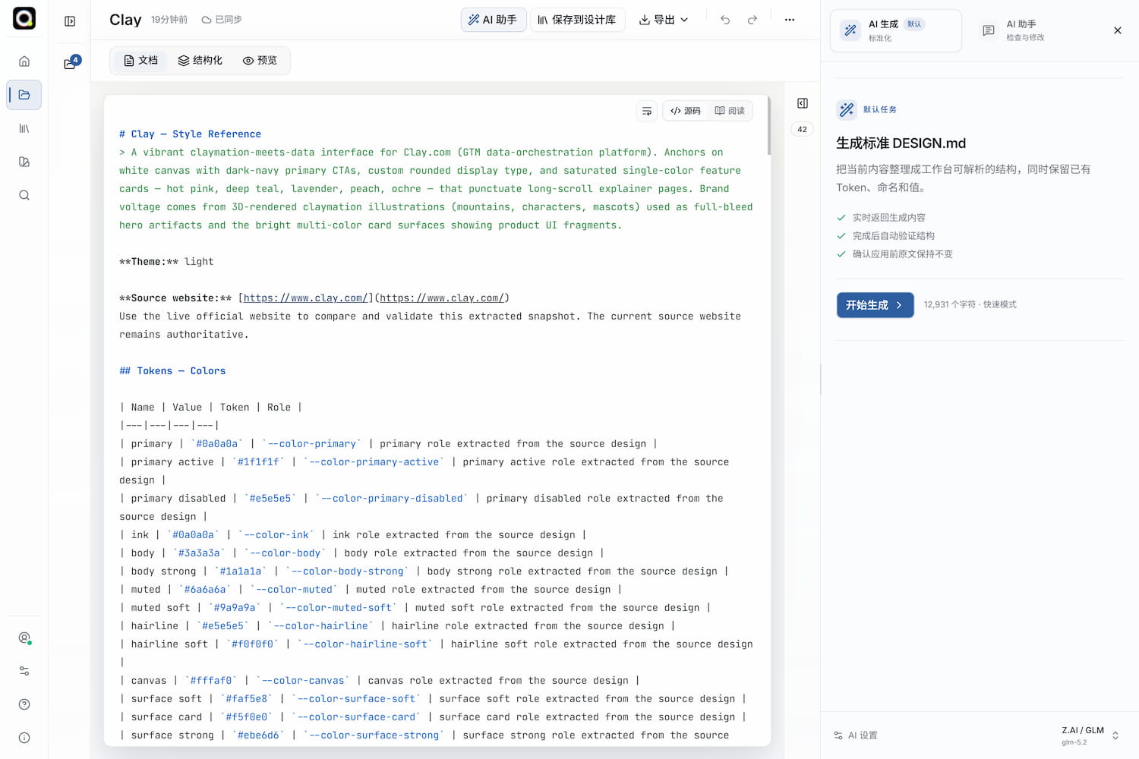Open the help question-mark icon
The height and width of the screenshot is (759, 1139).
pyautogui.click(x=24, y=704)
